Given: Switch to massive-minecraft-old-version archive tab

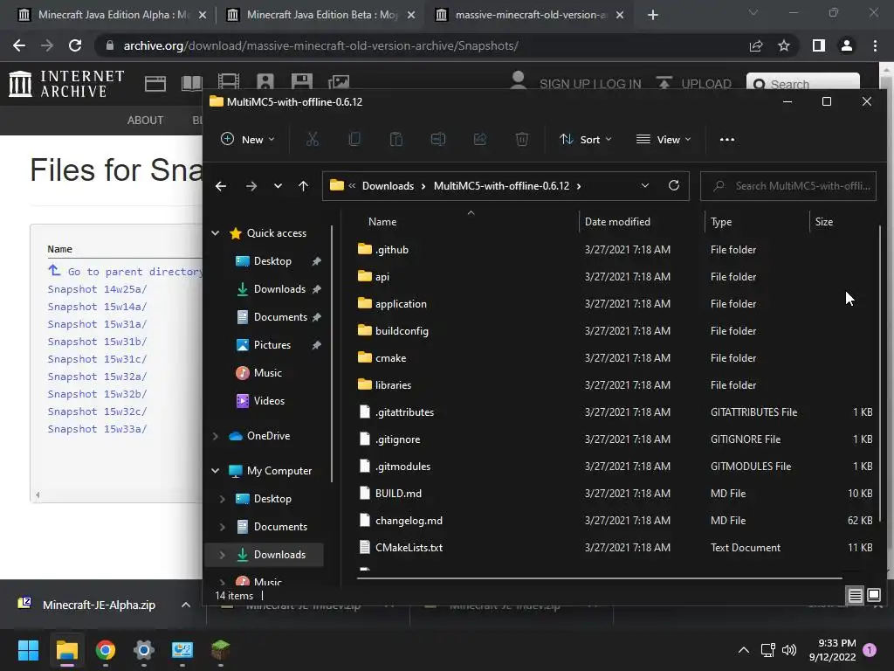Looking at the screenshot, I should coord(530,15).
